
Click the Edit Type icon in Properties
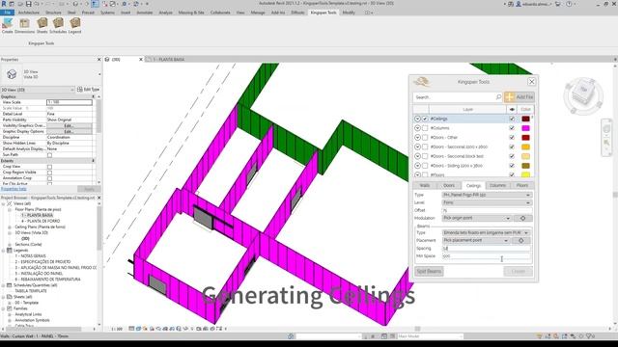click(x=79, y=90)
